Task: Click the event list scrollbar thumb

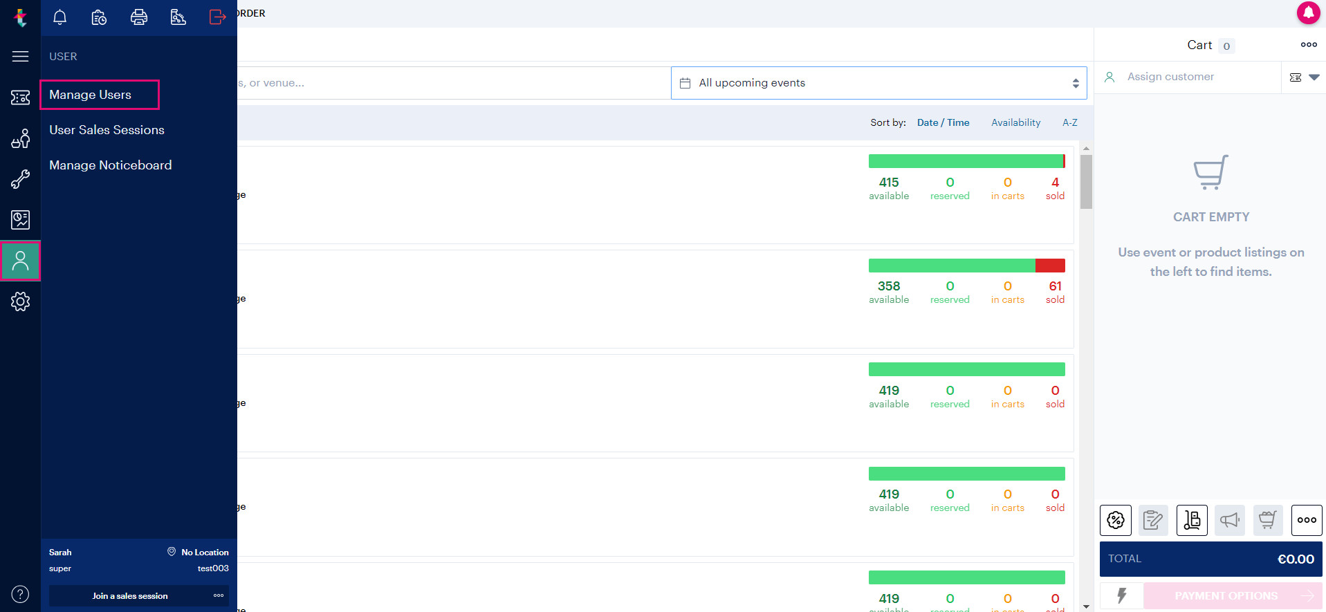Action: tap(1086, 182)
